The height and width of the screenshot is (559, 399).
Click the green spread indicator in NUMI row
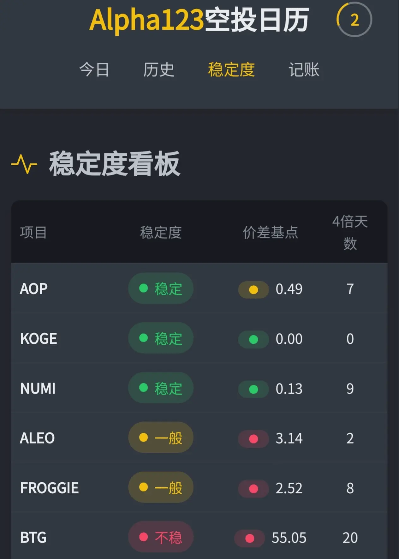[x=253, y=389]
